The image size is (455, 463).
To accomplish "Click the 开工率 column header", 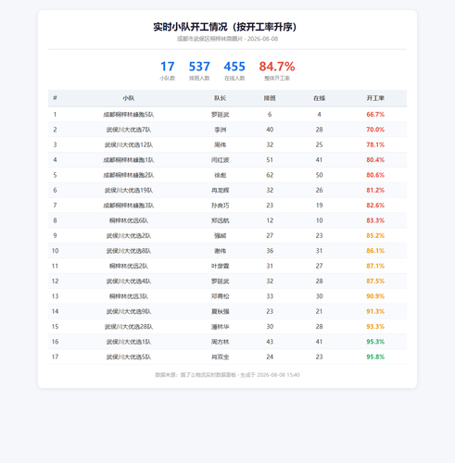I will (375, 98).
